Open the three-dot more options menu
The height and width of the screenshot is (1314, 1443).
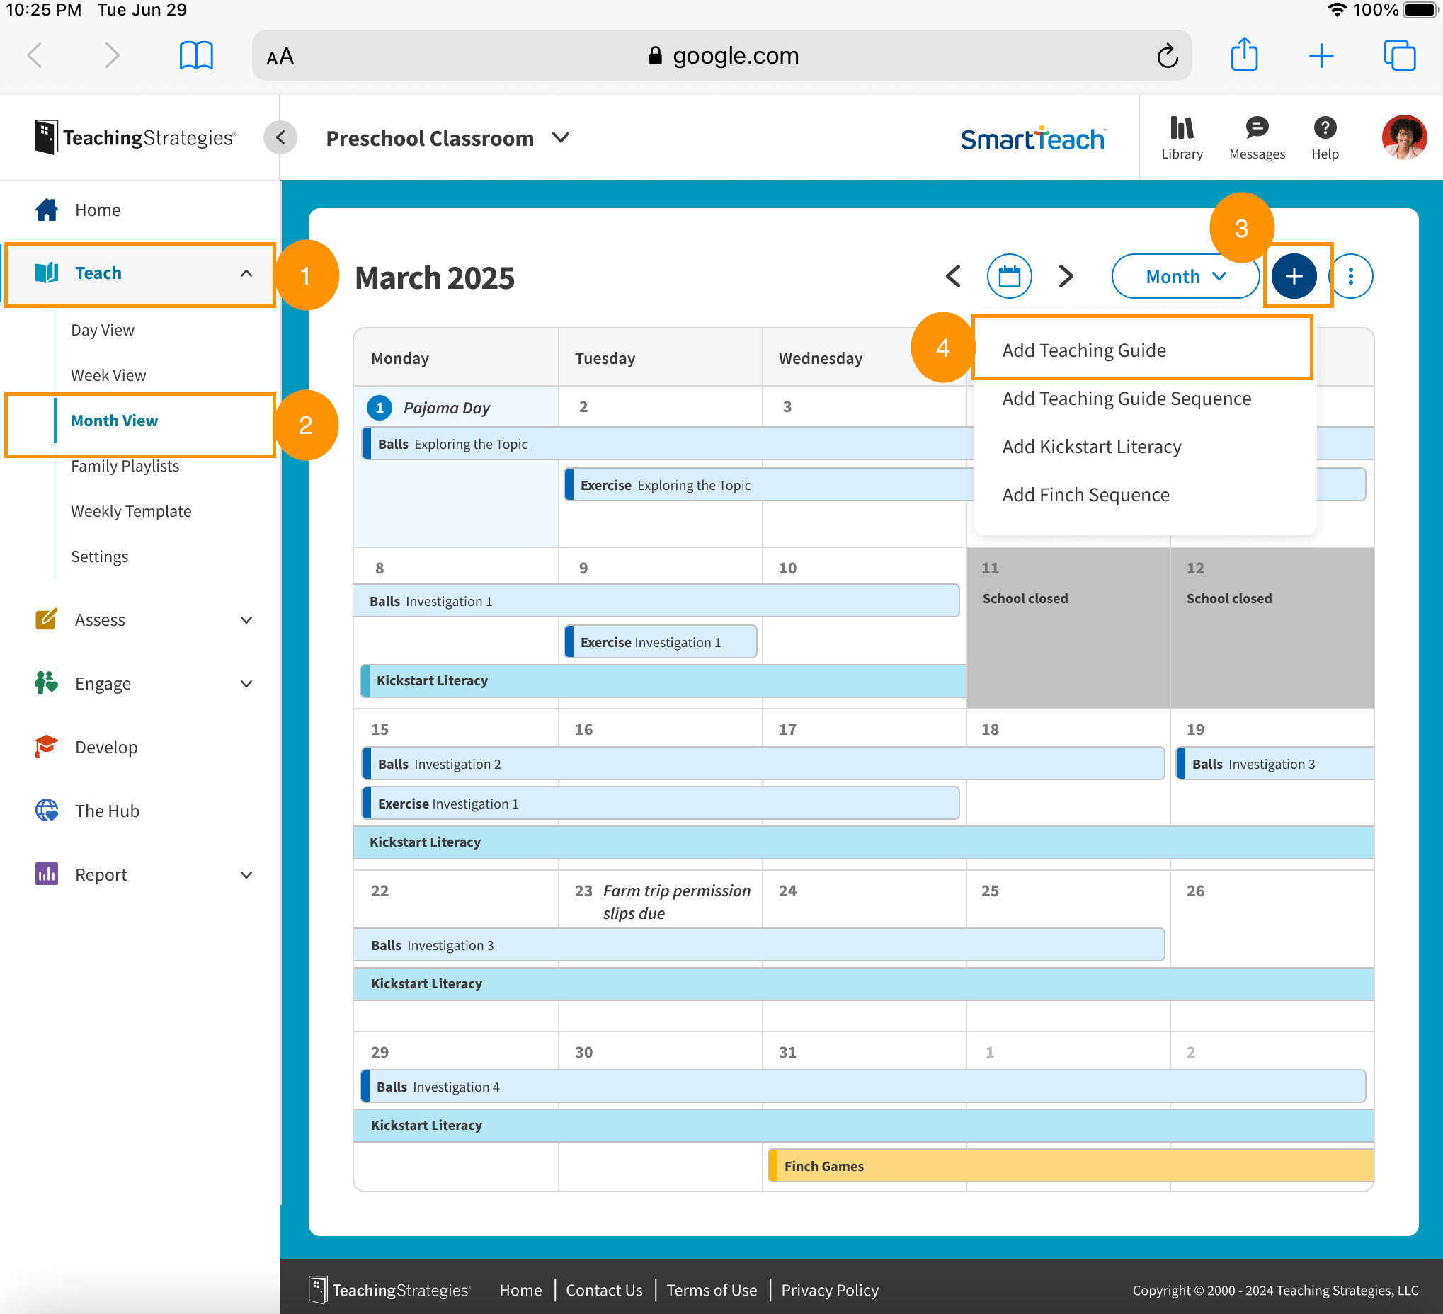(x=1350, y=276)
